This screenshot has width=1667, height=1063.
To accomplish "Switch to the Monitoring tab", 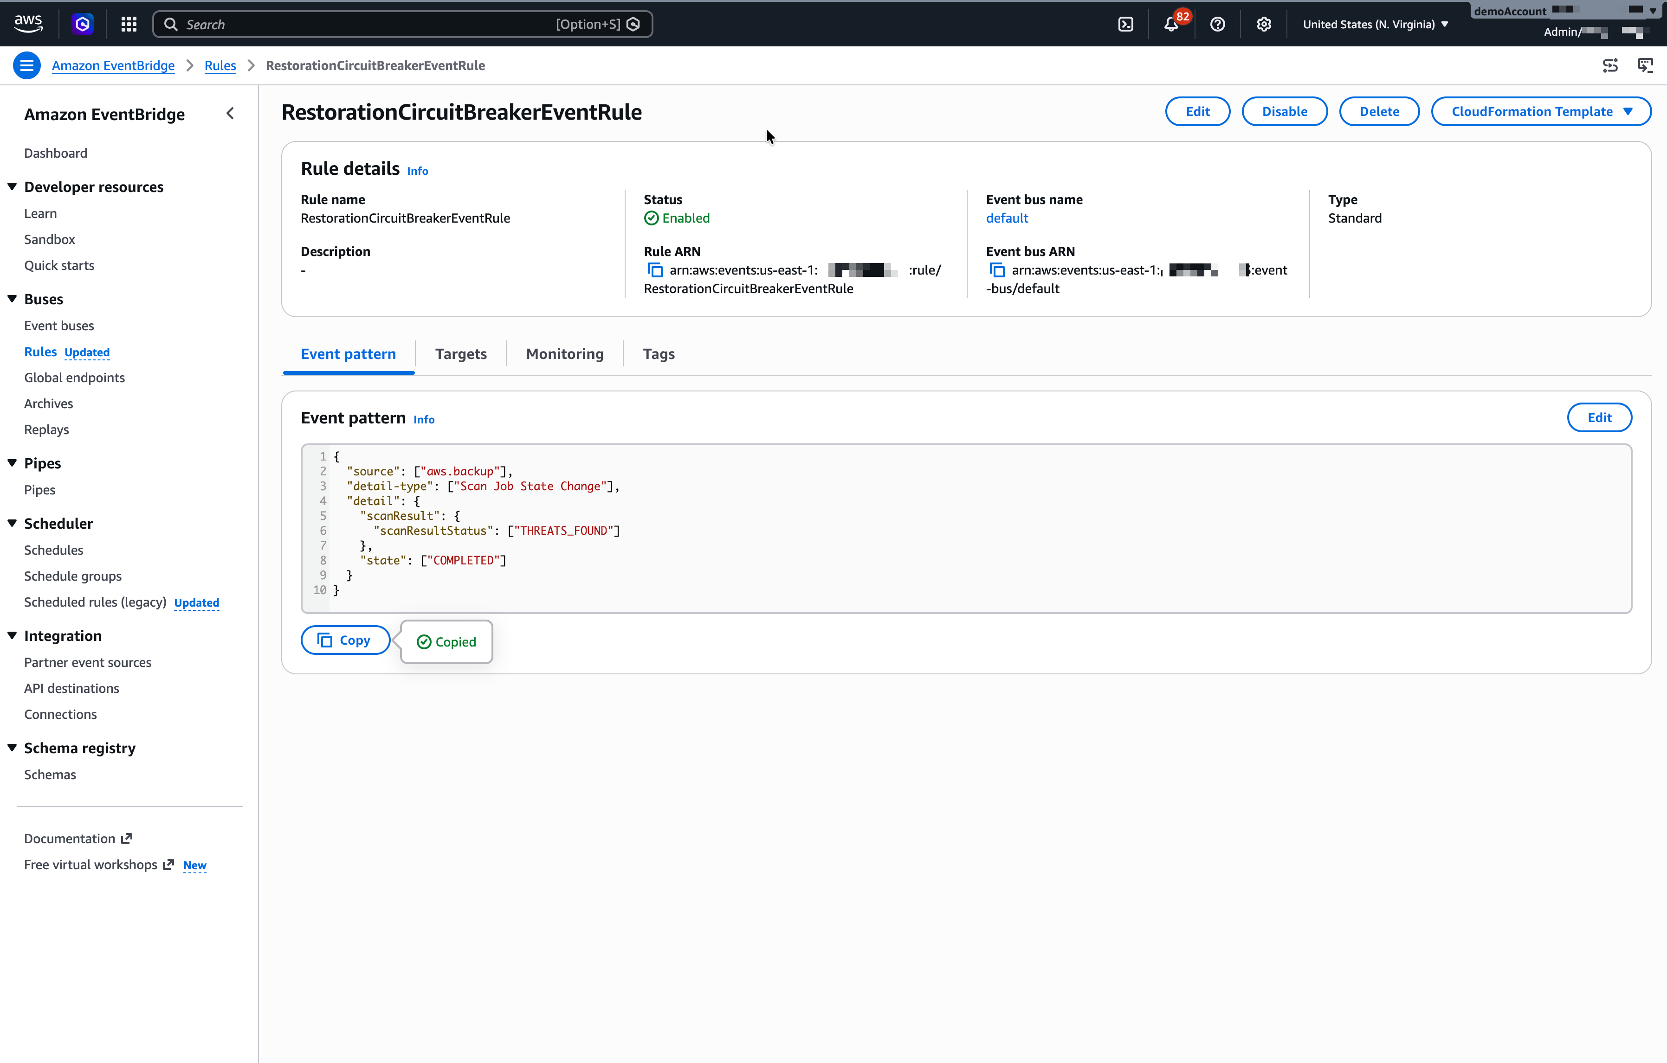I will click(565, 354).
